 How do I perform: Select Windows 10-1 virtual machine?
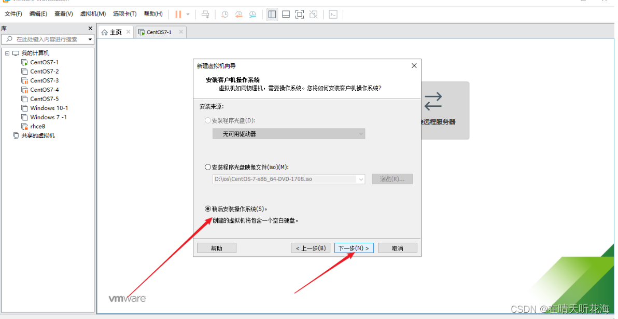click(x=49, y=108)
